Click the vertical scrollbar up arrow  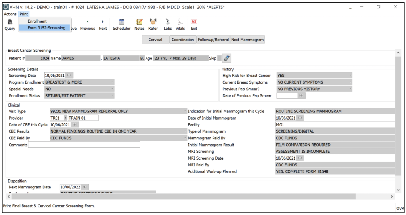[x=398, y=53]
